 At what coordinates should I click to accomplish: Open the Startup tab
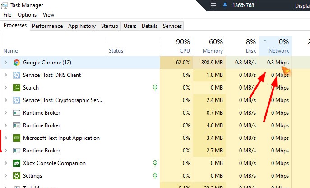[x=110, y=26]
